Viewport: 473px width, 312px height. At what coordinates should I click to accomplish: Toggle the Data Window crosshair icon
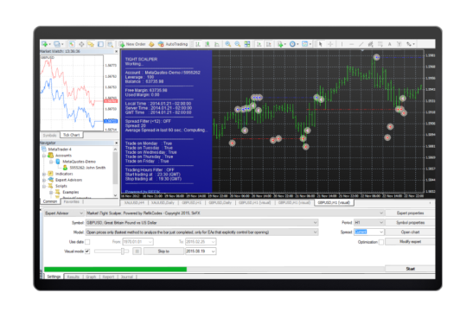click(81, 44)
